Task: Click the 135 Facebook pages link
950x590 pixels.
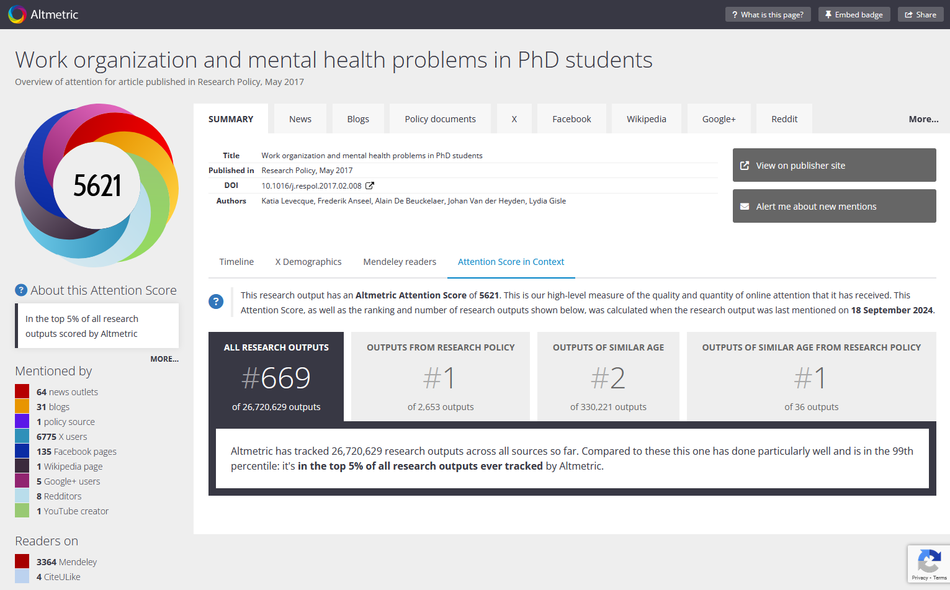Action: tap(76, 452)
